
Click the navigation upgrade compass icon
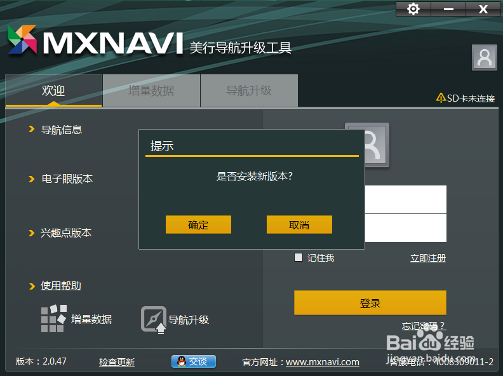(x=154, y=319)
